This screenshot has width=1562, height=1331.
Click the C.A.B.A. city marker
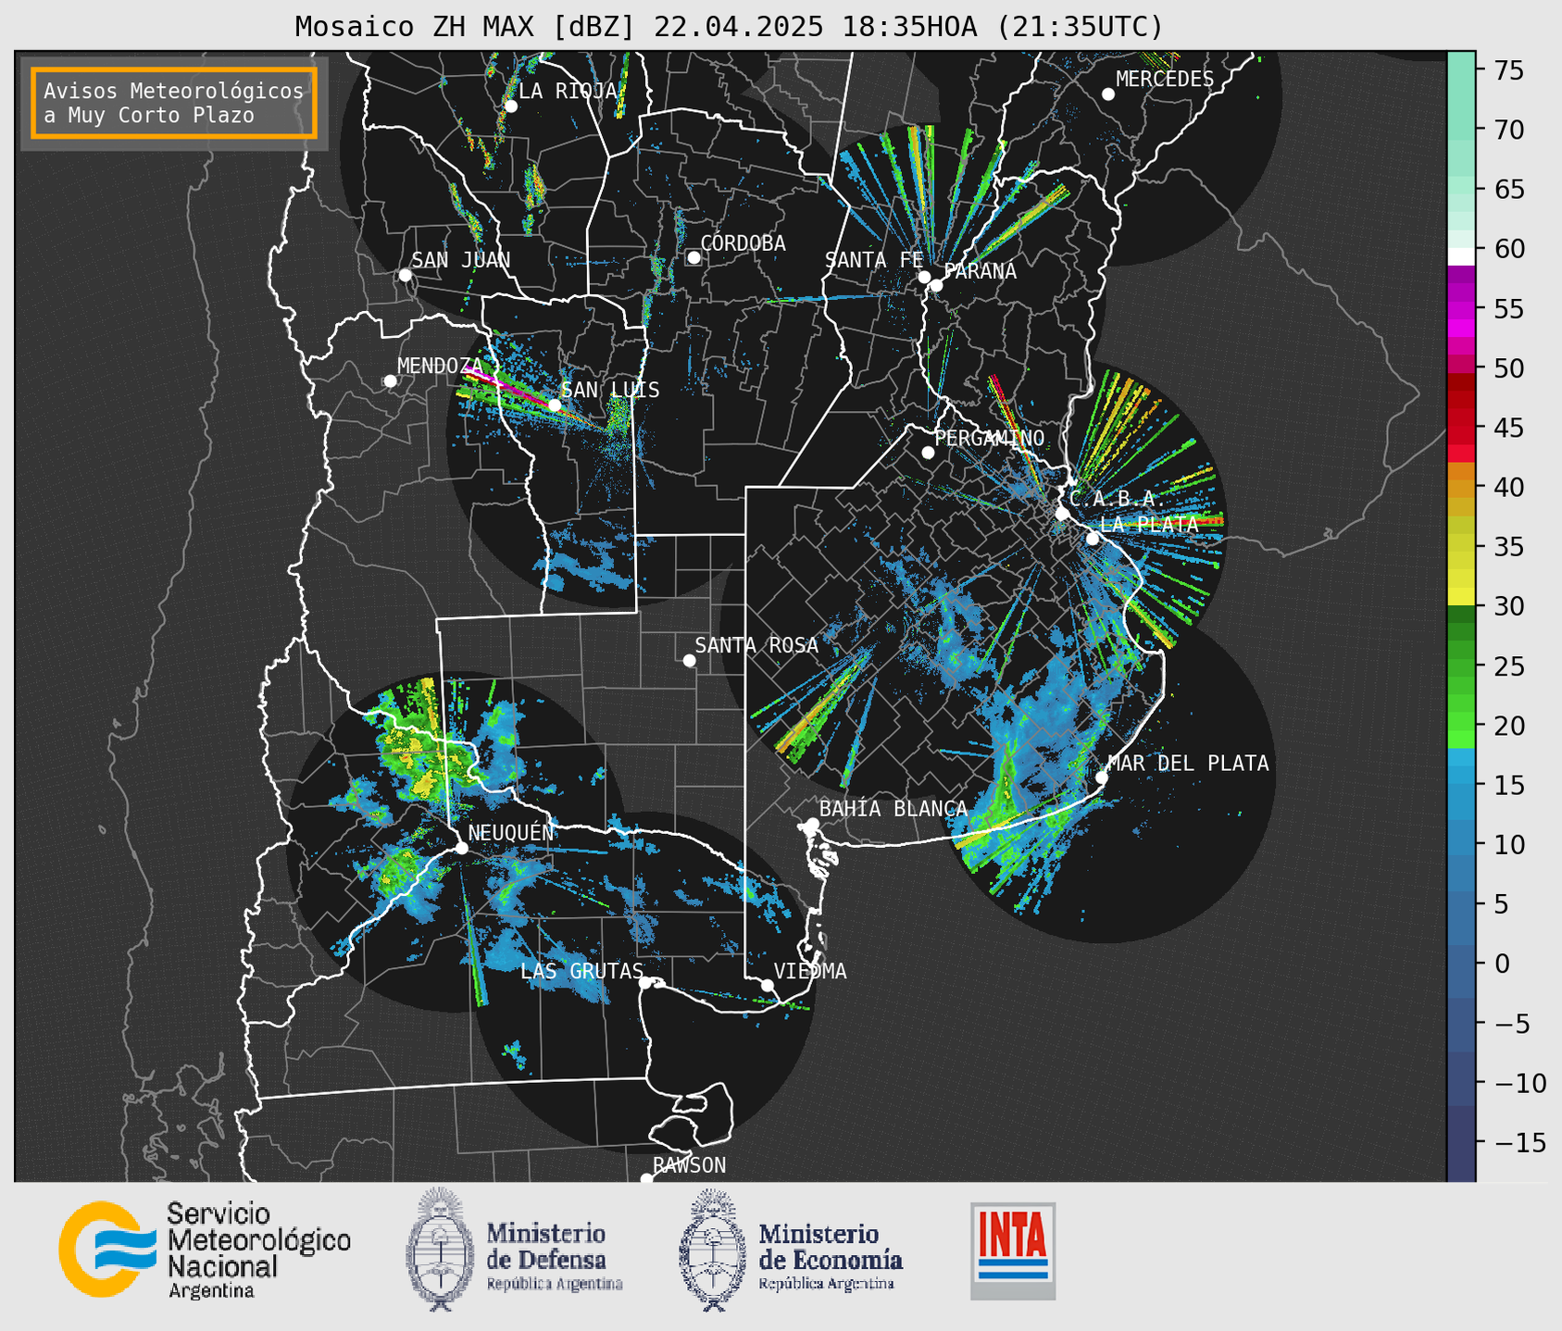(1062, 513)
